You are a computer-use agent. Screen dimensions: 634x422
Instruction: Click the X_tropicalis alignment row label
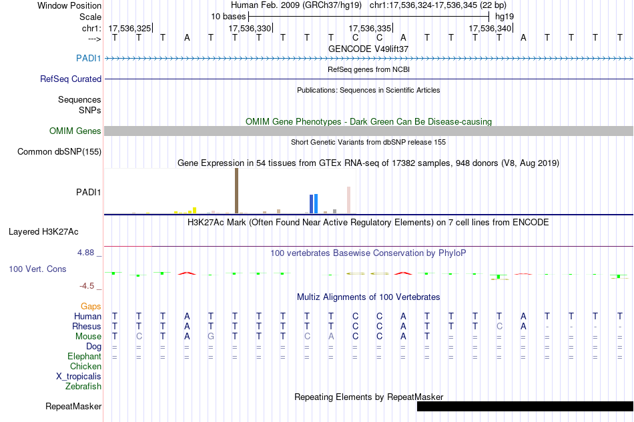(x=79, y=377)
